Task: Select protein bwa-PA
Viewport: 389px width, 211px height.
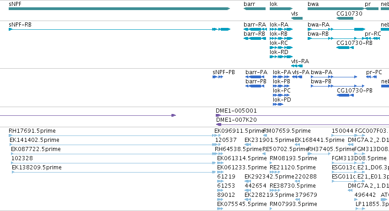Action: [x=334, y=77]
